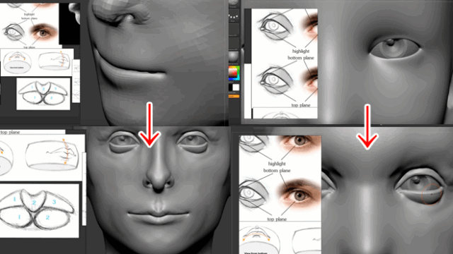453x254 pixels.
Task: Open the gray MatCap material sphere selector
Action: [x=233, y=56]
